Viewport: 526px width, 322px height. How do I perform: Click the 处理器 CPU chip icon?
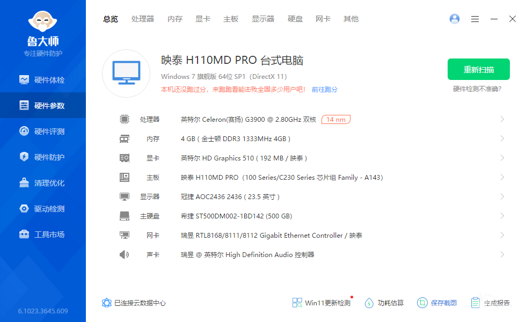(x=125, y=119)
